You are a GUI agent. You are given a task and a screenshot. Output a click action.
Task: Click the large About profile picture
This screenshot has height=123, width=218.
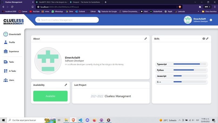(x=48, y=61)
